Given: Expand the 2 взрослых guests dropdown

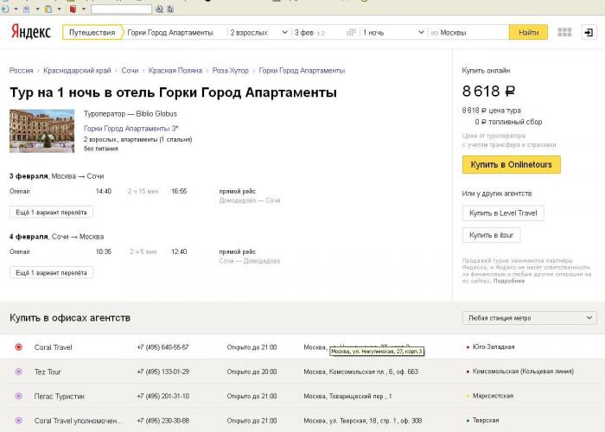Looking at the screenshot, I should (258, 33).
